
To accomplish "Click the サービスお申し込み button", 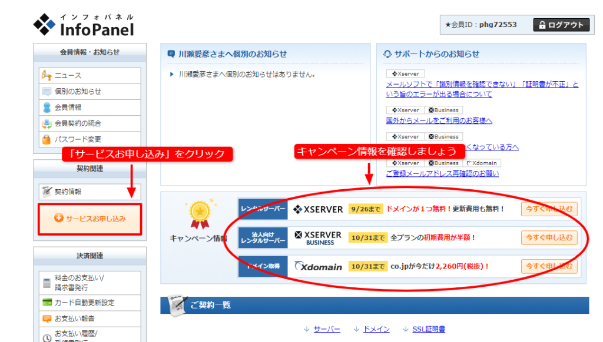I will click(90, 219).
